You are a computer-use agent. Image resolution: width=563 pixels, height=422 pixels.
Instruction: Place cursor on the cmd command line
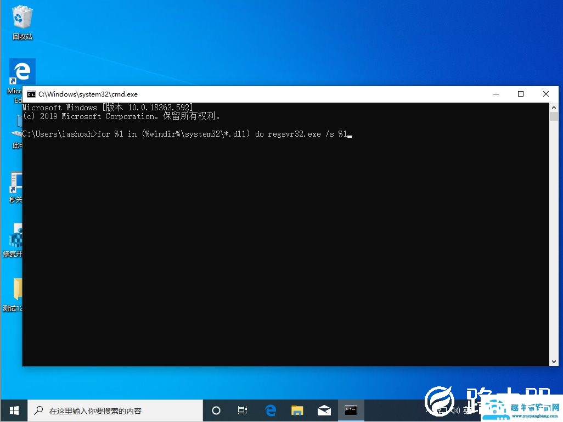tap(350, 134)
